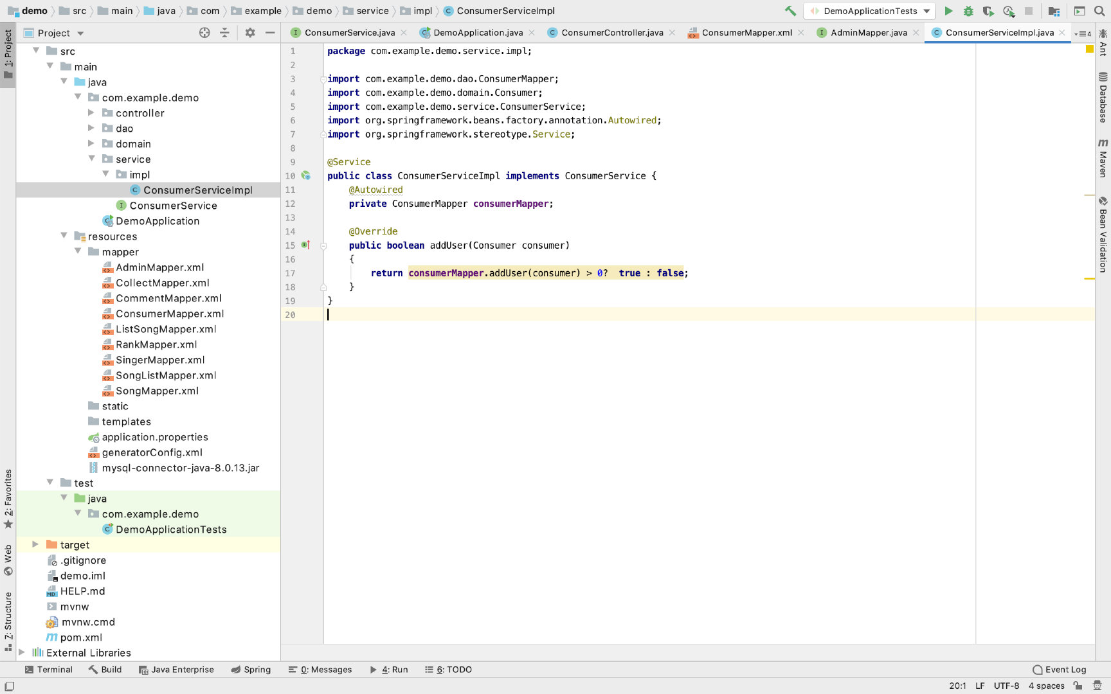Click the implemented-method gutter icon at line 15
1111x694 pixels.
point(306,245)
